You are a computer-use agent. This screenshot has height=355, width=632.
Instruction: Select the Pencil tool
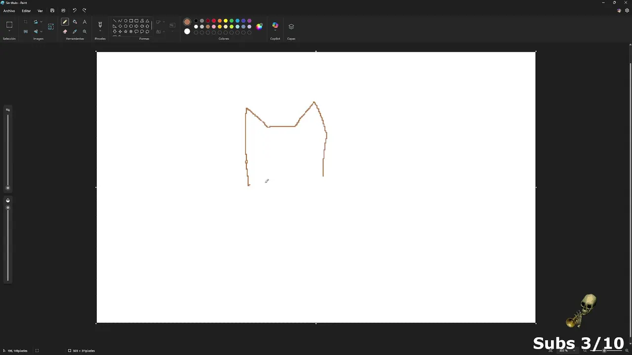[x=65, y=22]
